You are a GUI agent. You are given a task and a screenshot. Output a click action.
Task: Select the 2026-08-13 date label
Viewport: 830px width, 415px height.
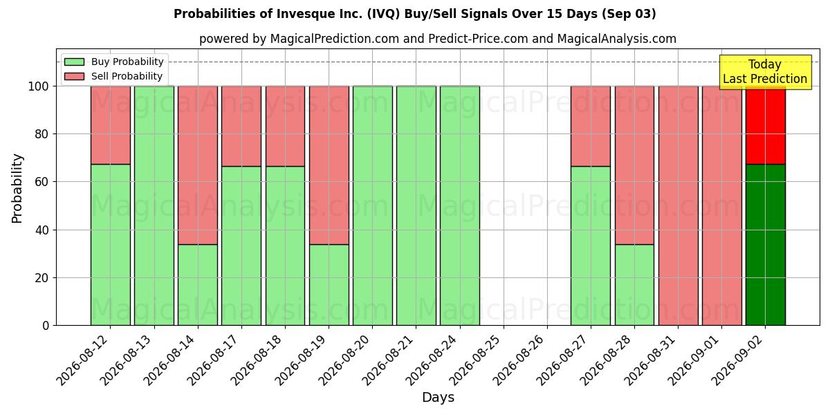tap(127, 359)
